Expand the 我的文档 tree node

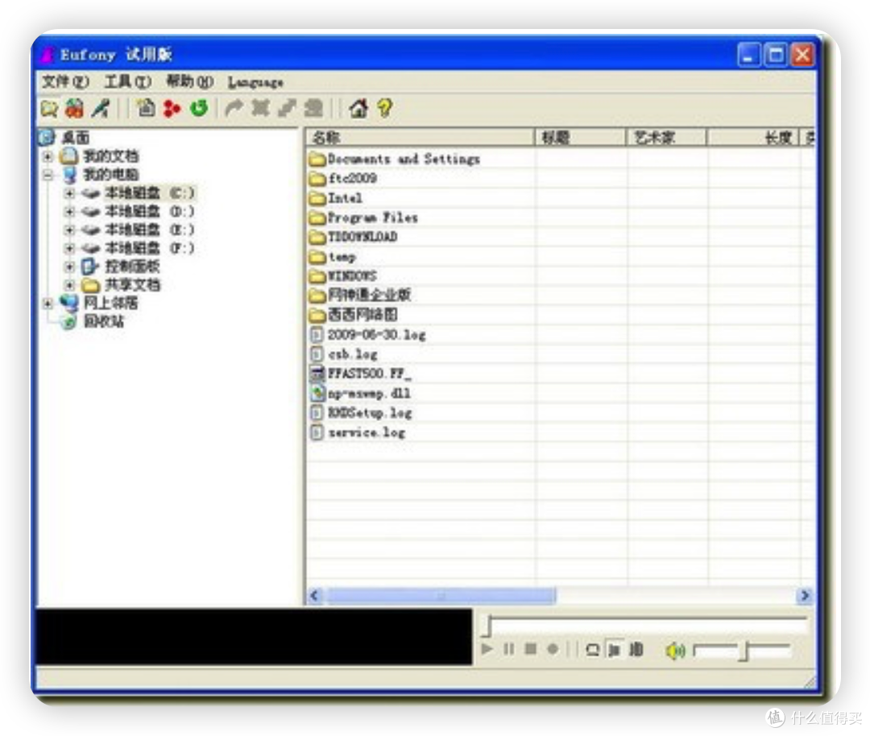point(48,156)
